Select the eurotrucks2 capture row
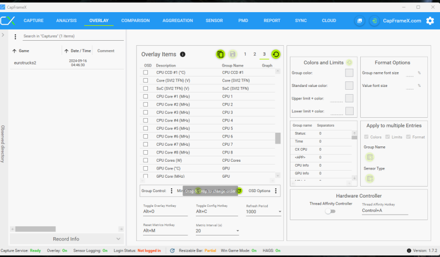440x257 pixels. [x=67, y=63]
